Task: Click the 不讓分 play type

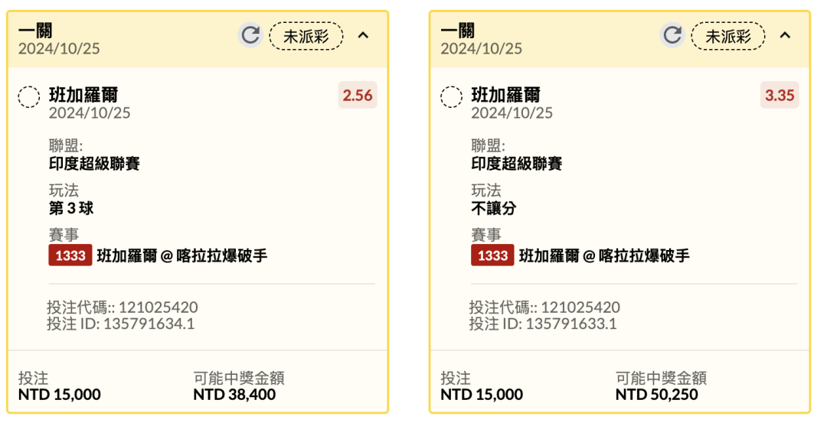Action: point(494,208)
